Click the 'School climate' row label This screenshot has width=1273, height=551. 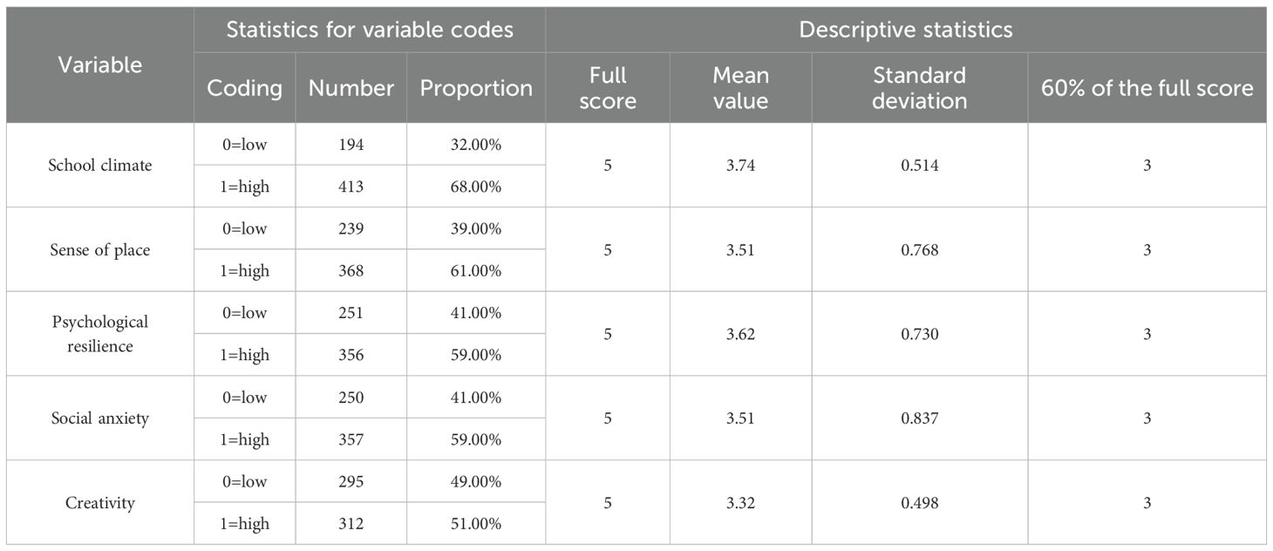[100, 166]
